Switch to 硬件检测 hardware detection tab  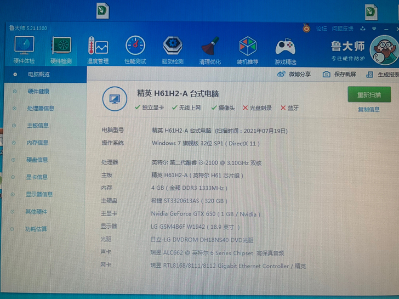click(x=61, y=50)
